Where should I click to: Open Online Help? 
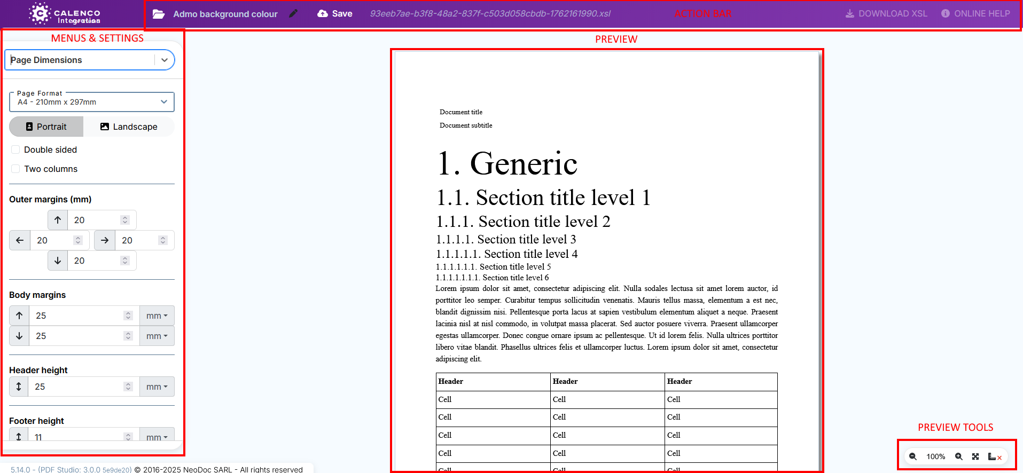tap(975, 14)
